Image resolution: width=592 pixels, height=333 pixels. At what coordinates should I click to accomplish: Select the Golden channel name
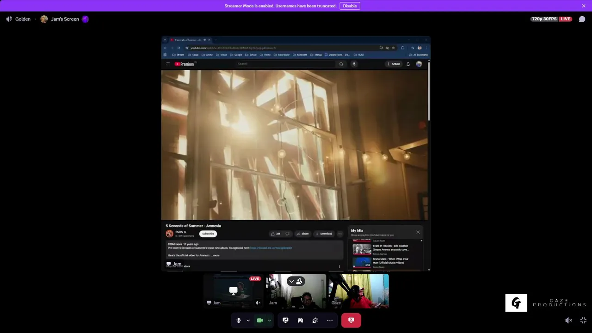coord(23,19)
